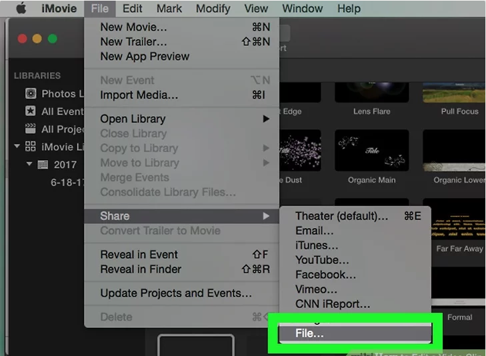Share to Vimeo option
This screenshot has width=486, height=356.
click(355, 289)
